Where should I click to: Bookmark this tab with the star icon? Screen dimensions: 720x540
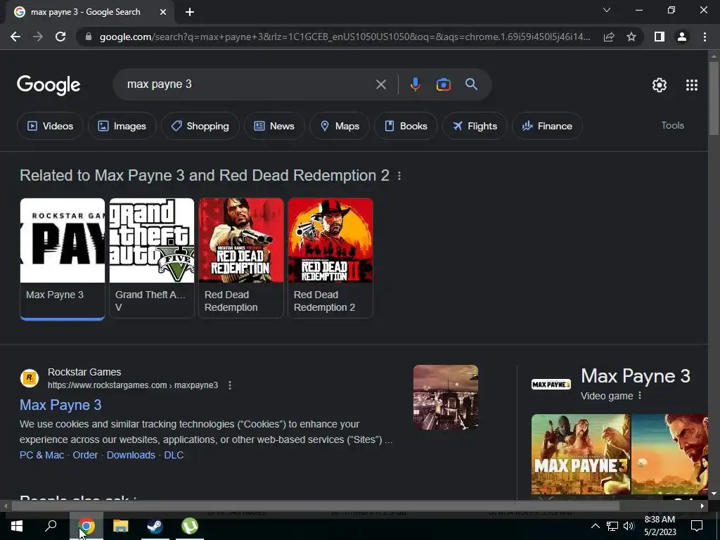pos(631,37)
